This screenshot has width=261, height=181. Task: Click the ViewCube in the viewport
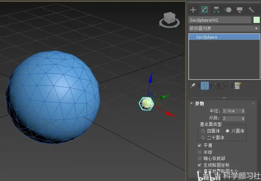(x=169, y=18)
